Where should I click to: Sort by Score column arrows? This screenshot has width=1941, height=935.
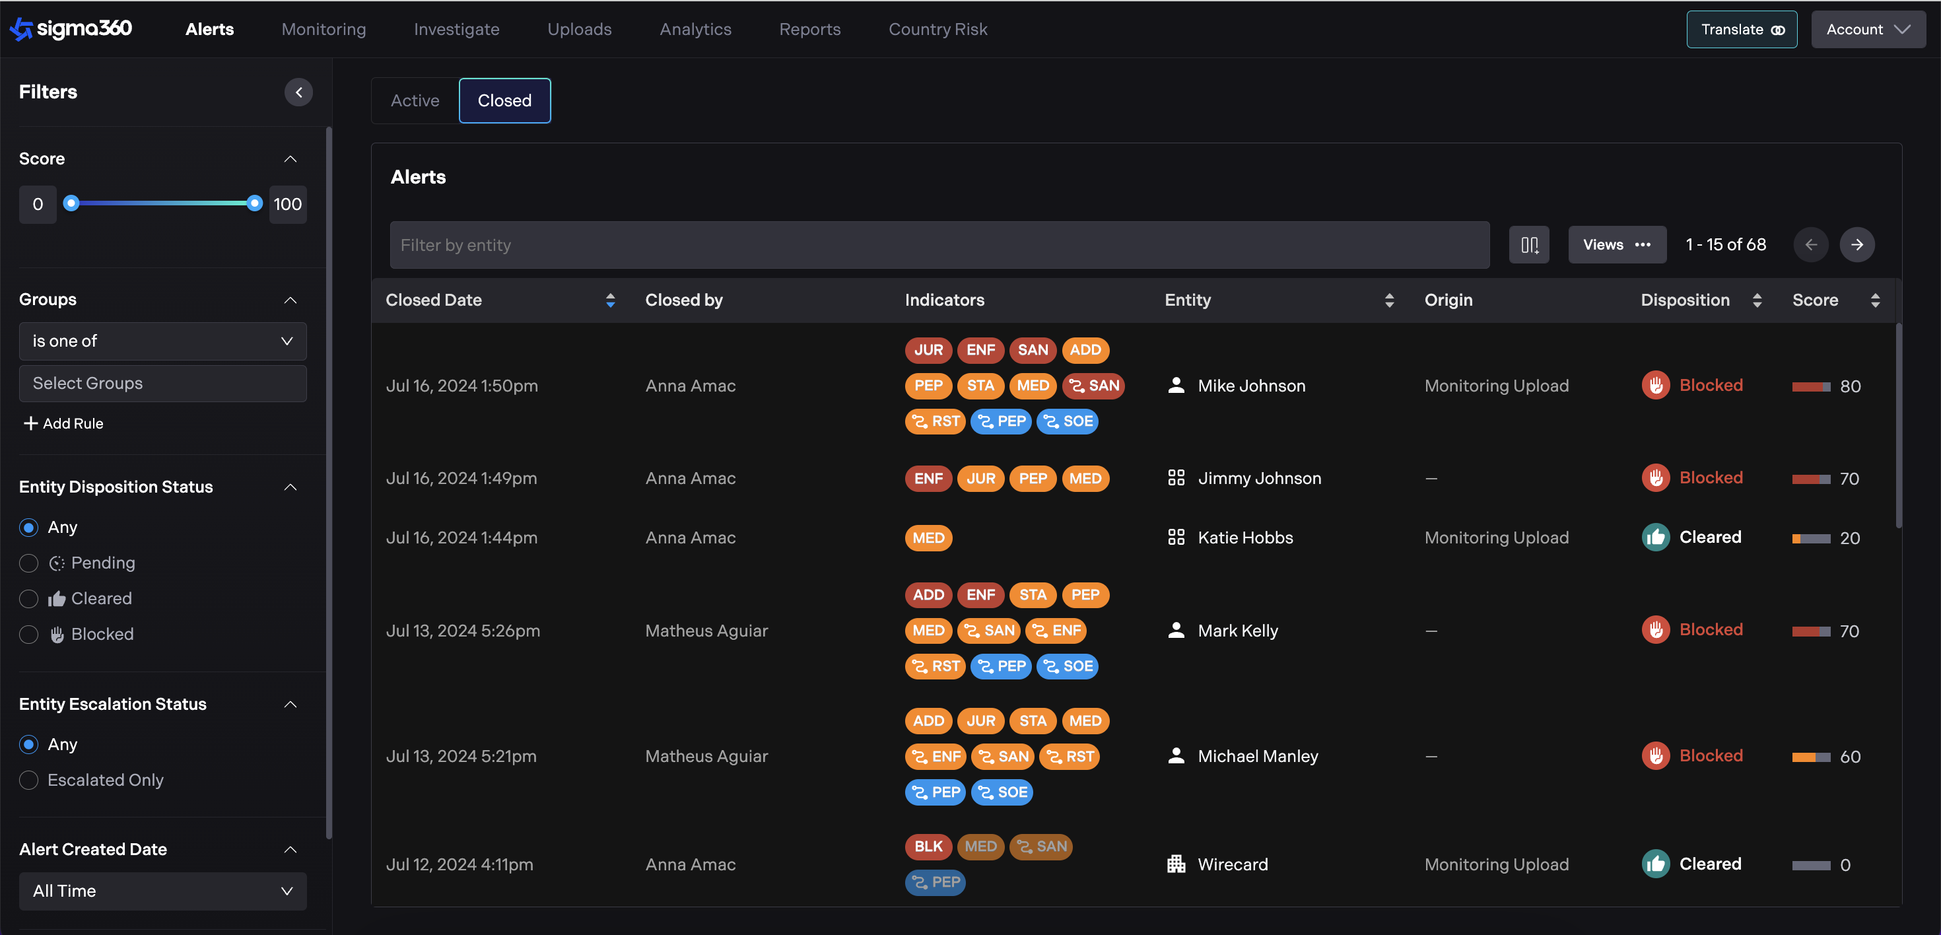point(1875,300)
